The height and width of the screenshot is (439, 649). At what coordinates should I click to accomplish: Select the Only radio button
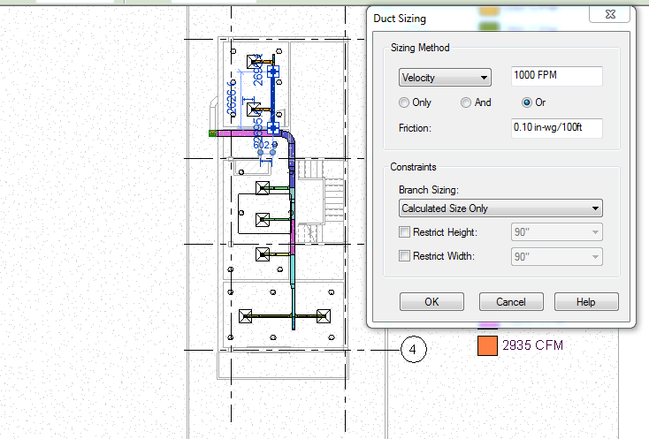coord(405,102)
